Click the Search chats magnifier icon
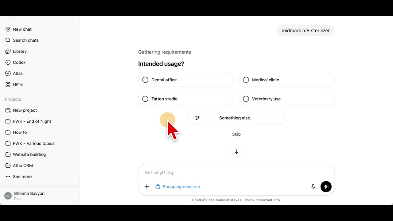Screen dimensions: 393x221 [x=8, y=40]
